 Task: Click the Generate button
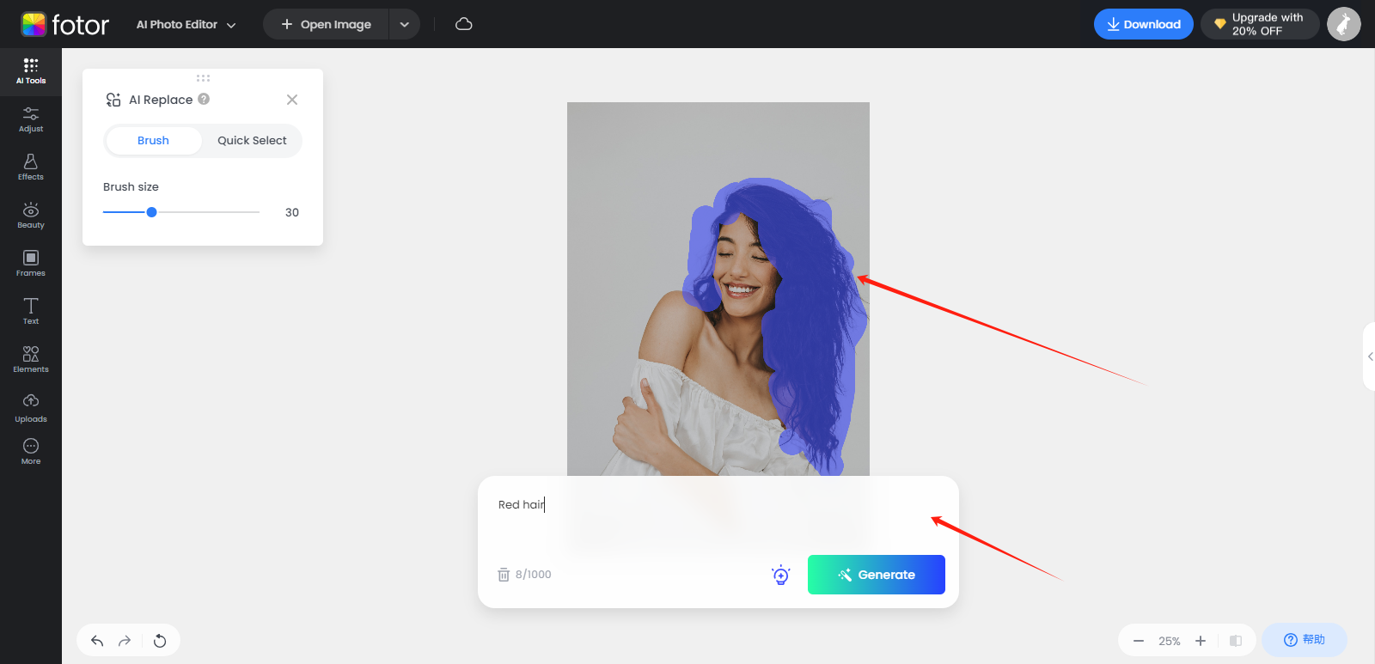(x=877, y=575)
